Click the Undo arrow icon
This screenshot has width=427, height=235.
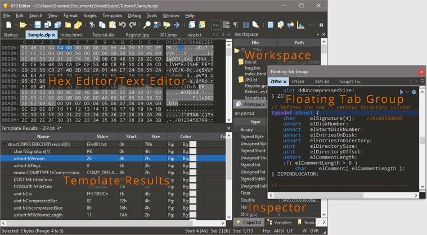[x=122, y=25]
